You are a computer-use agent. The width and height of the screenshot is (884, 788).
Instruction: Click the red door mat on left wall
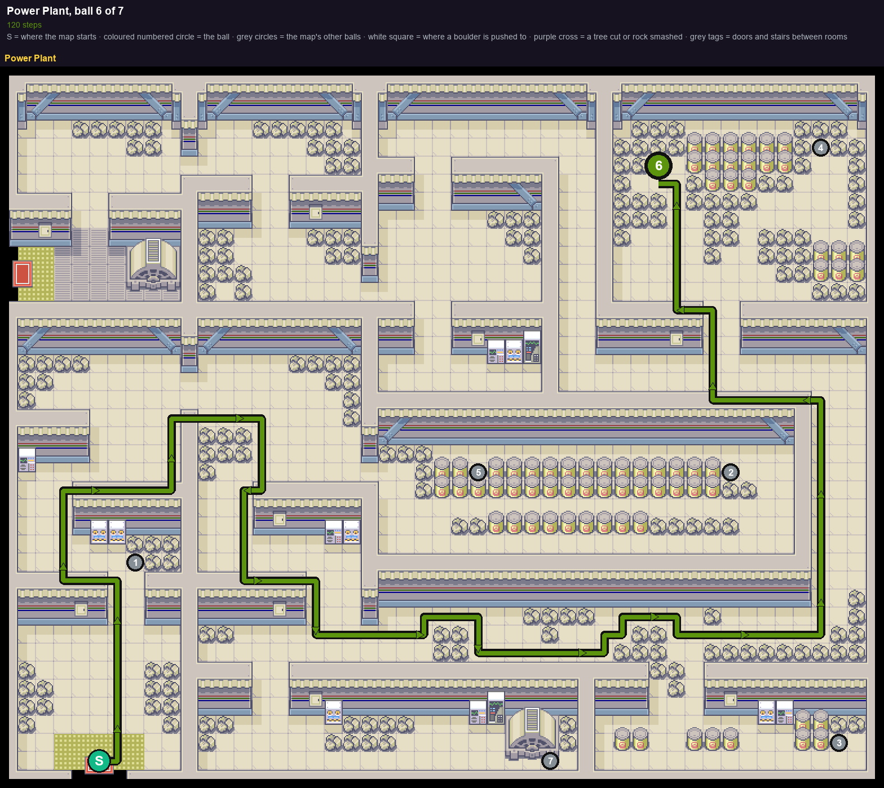point(22,274)
